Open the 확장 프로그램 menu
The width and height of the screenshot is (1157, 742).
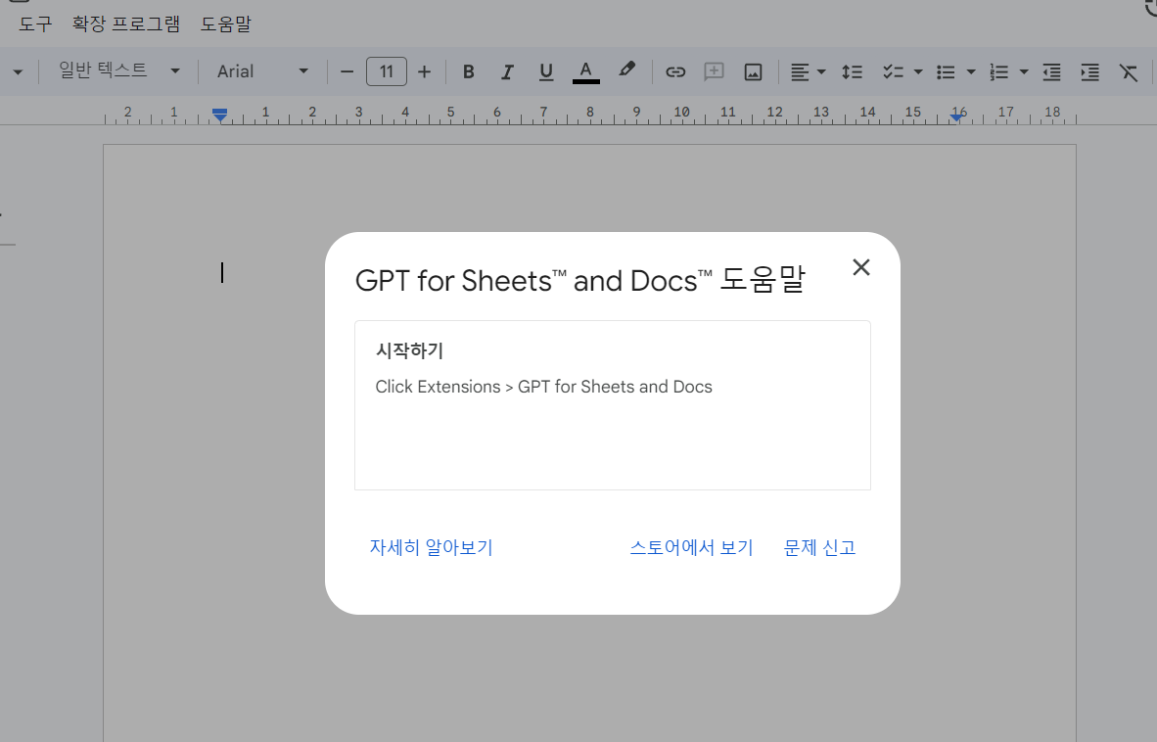(126, 23)
